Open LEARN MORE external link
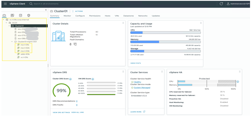252x119 pixels. (x=138, y=112)
